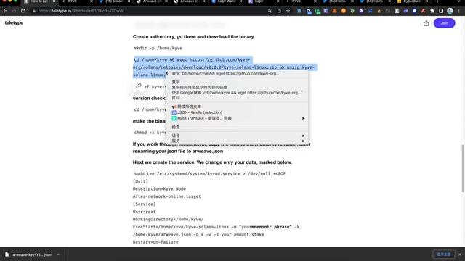This screenshot has height=261, width=465.
Task: Open the MetaMask fox extension
Action: coord(334,11)
